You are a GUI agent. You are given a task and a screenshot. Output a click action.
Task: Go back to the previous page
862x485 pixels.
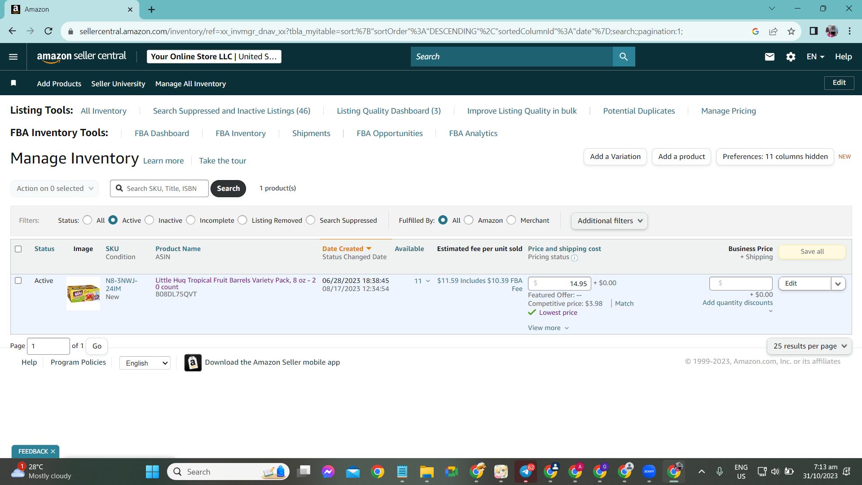pyautogui.click(x=12, y=31)
